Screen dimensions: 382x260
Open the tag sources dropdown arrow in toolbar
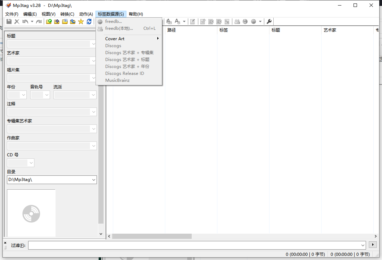point(260,21)
